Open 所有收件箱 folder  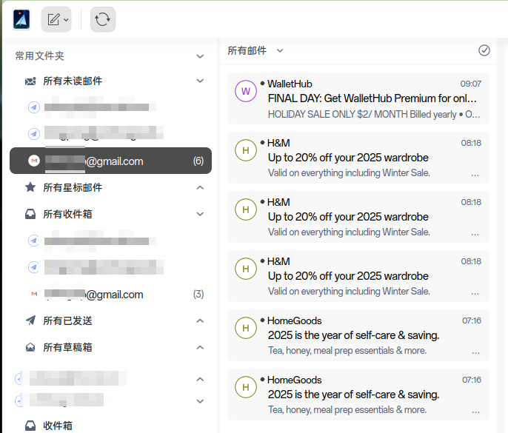coord(67,214)
